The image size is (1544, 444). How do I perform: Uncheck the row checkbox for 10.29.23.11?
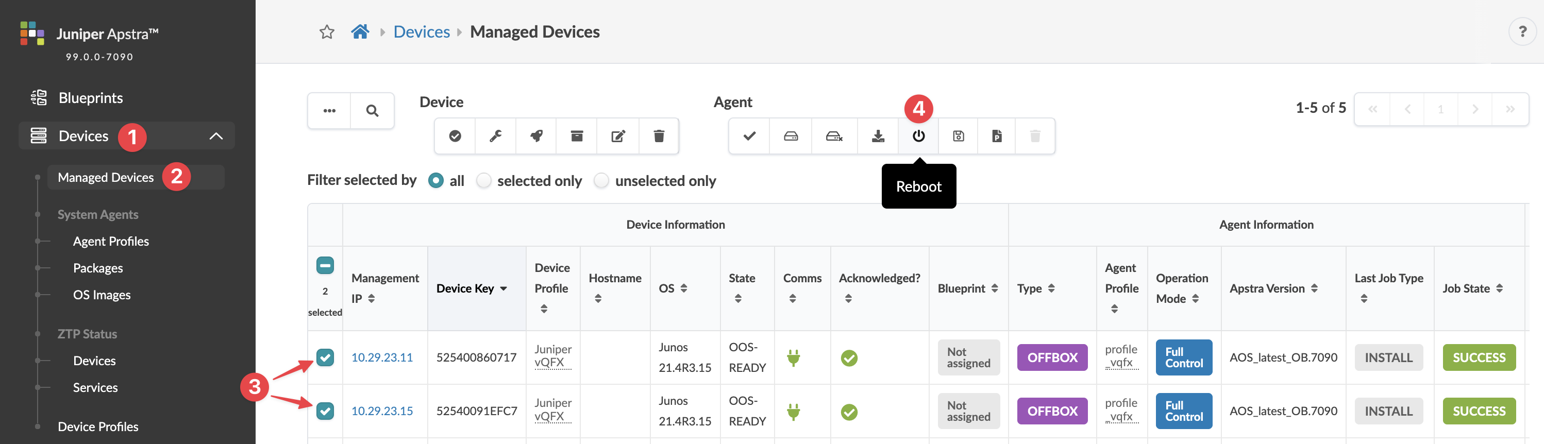coord(325,357)
